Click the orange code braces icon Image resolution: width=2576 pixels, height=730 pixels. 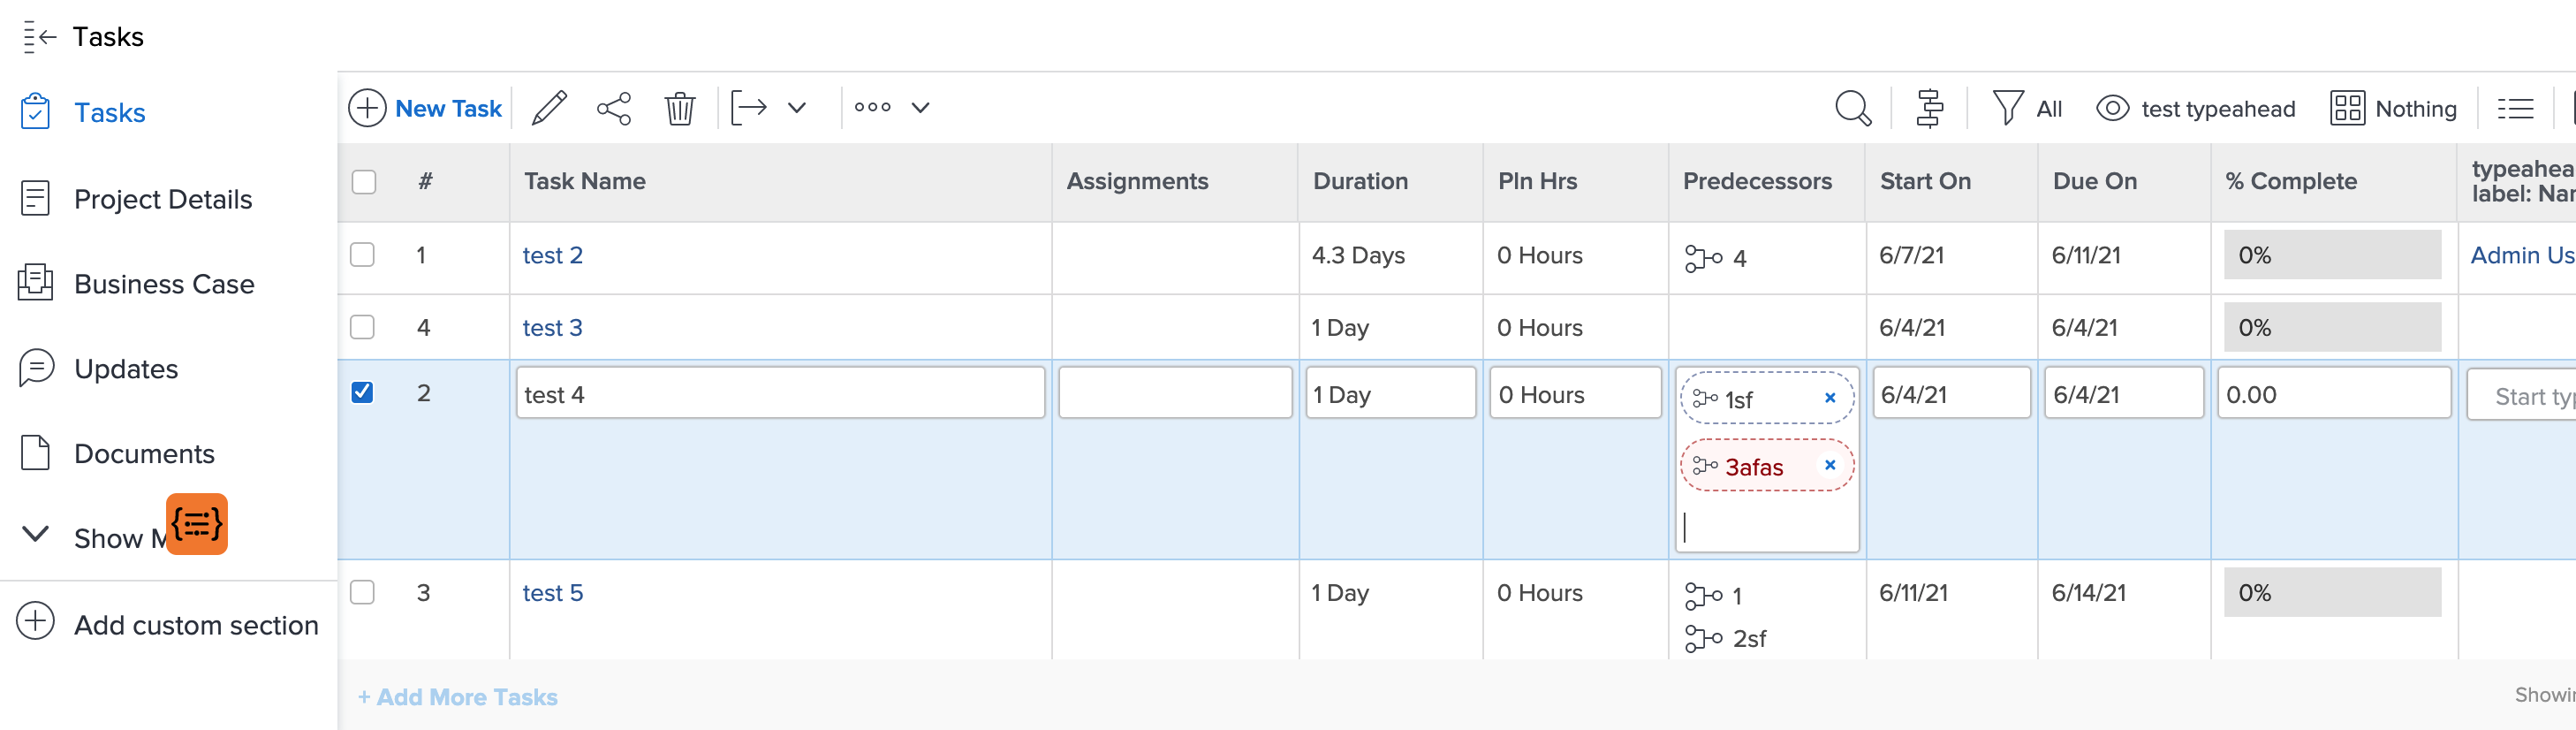(197, 523)
